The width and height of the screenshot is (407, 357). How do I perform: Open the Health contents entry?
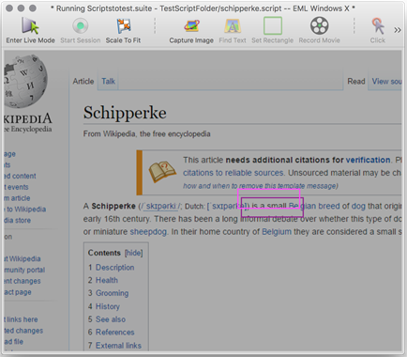pyautogui.click(x=107, y=280)
